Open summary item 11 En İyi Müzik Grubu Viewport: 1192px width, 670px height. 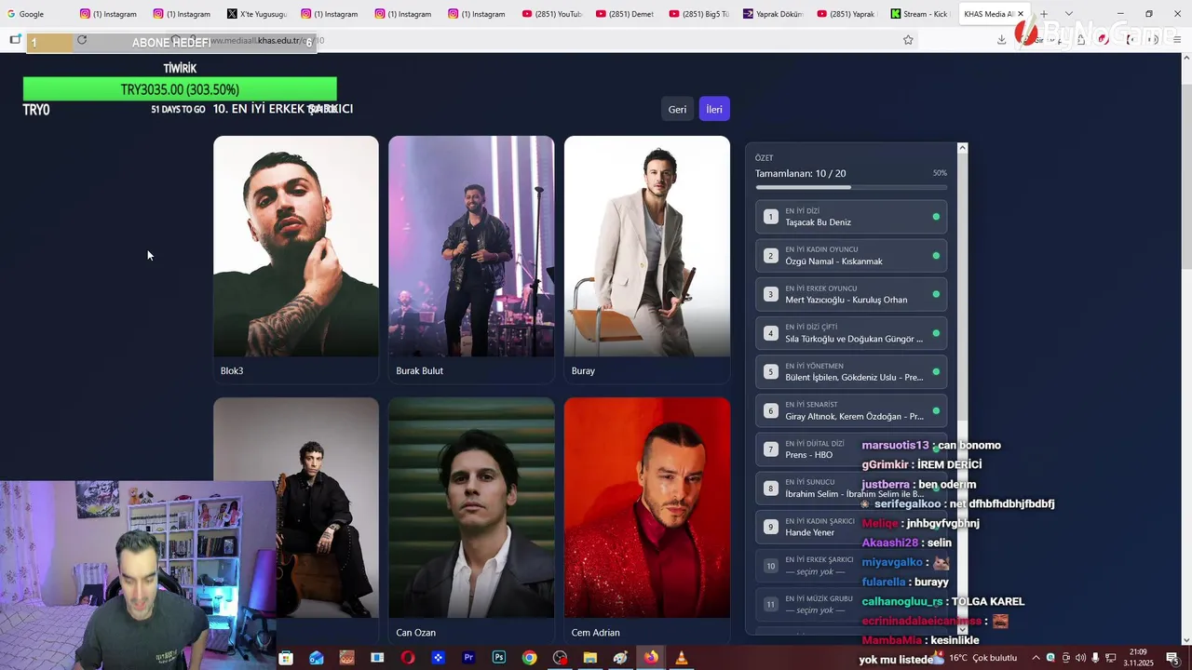point(851,605)
